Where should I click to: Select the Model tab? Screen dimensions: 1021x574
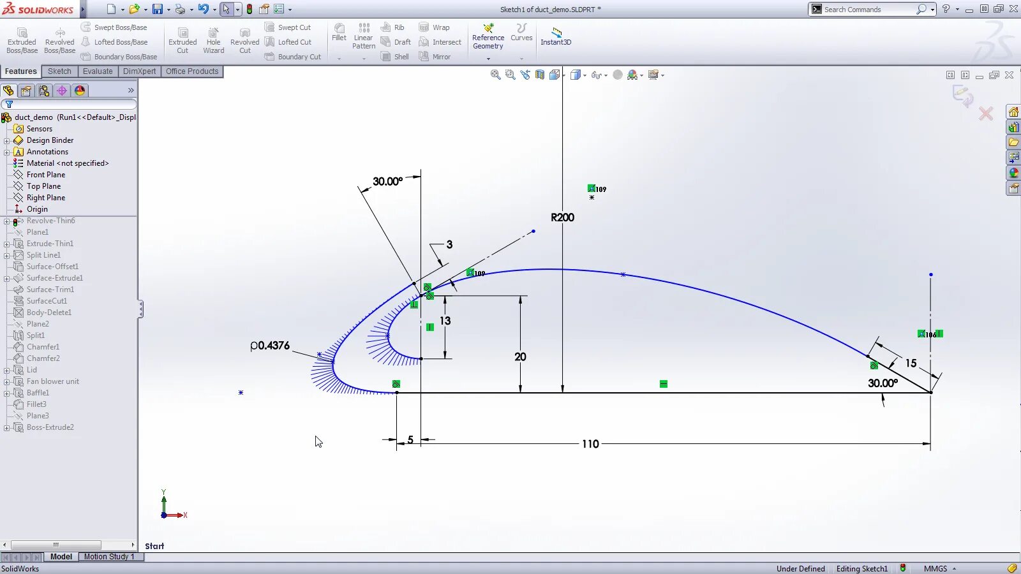[61, 557]
